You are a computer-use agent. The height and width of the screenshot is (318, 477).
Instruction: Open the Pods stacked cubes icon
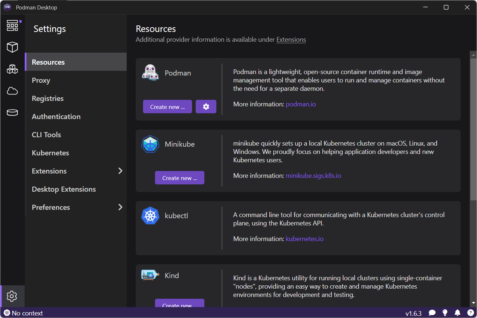(12, 69)
